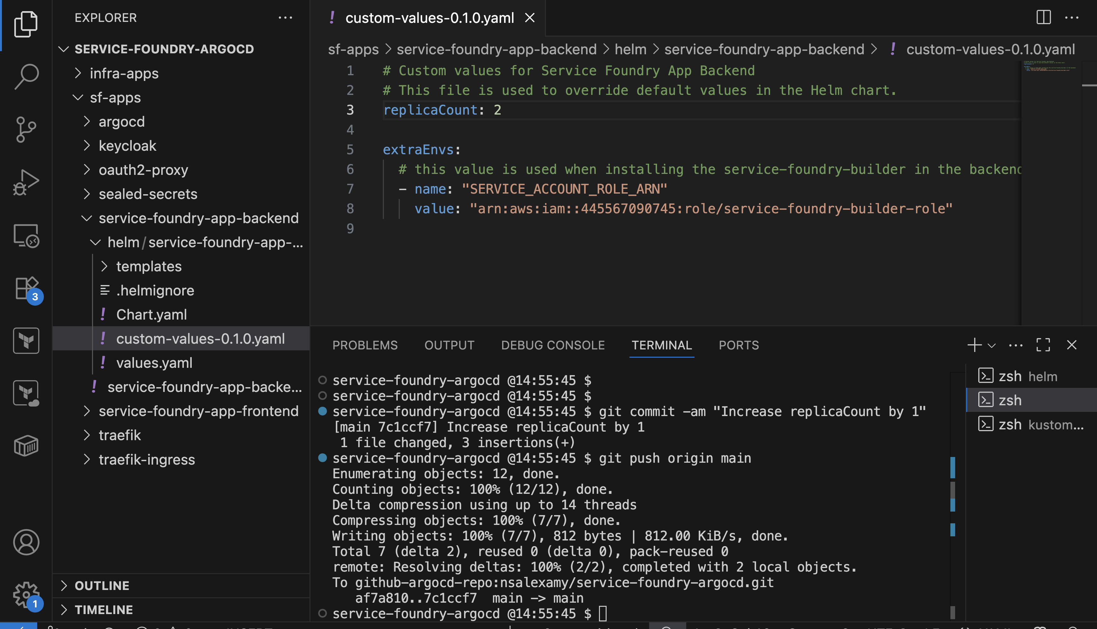Select the plain zsh terminal entry
The width and height of the screenshot is (1097, 629).
1031,401
